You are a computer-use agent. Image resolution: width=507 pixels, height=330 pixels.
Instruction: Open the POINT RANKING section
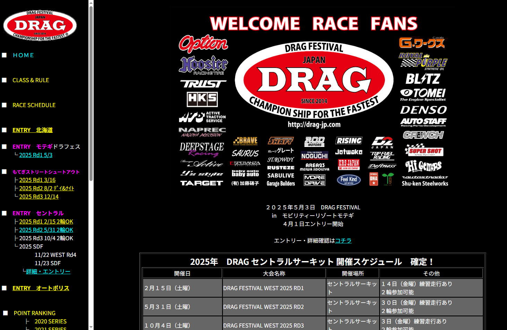click(x=35, y=313)
